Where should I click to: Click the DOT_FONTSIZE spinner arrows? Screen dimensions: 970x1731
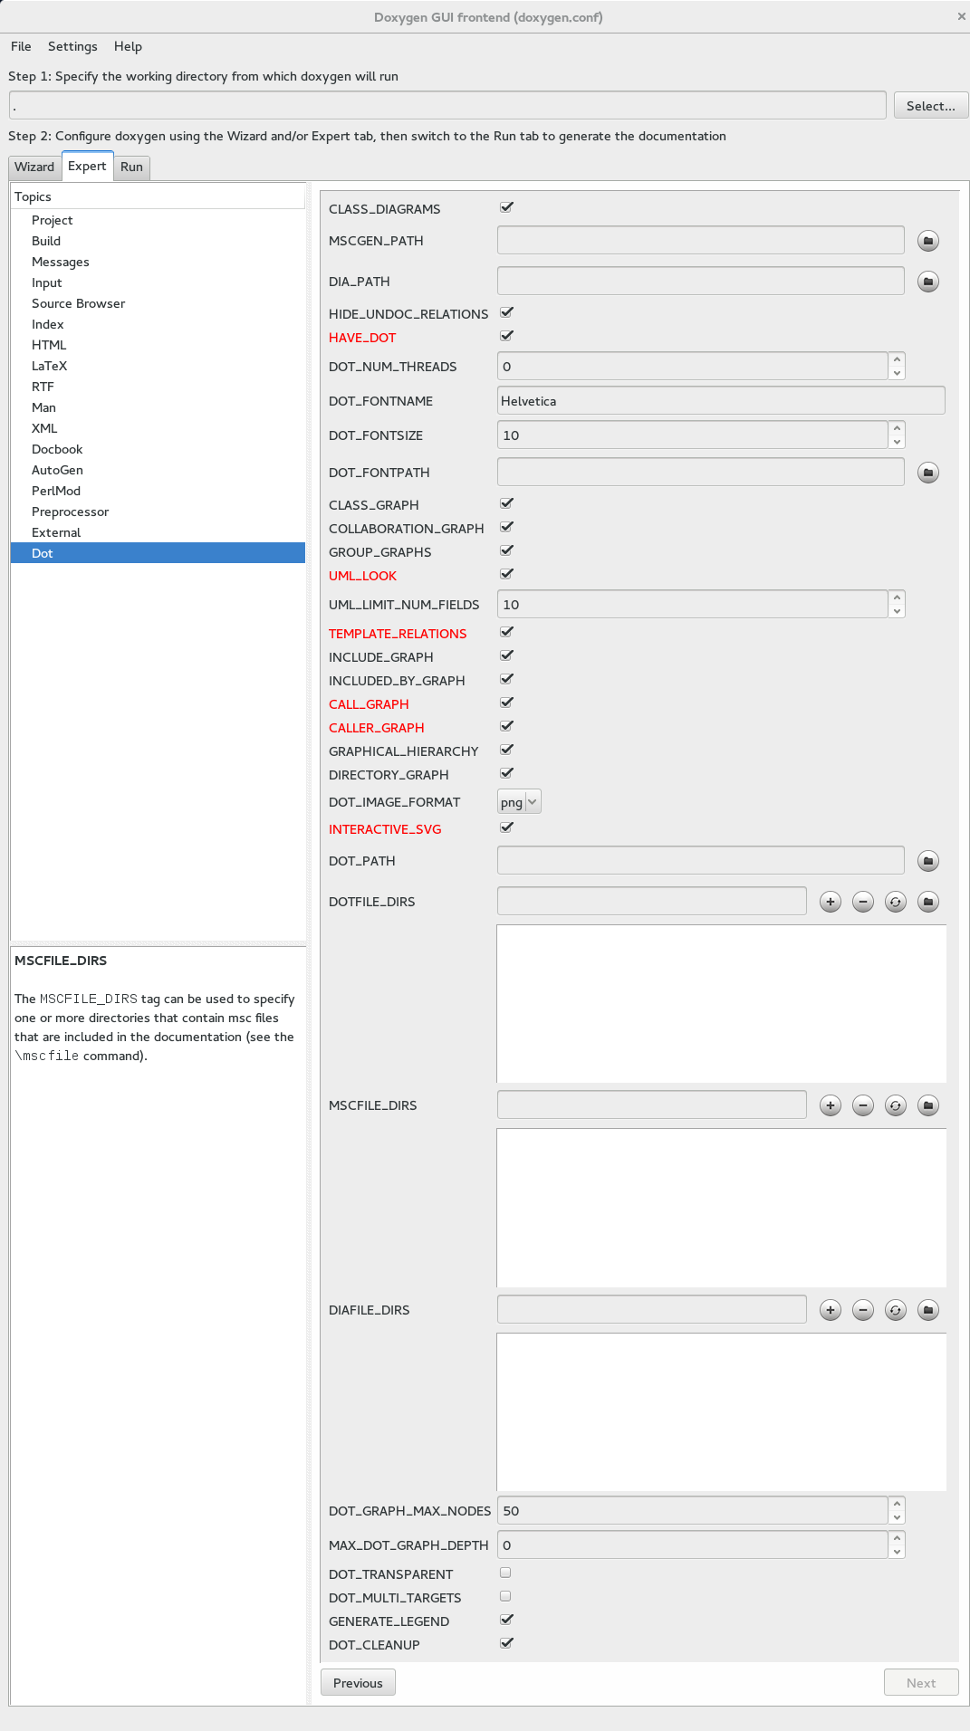point(897,435)
